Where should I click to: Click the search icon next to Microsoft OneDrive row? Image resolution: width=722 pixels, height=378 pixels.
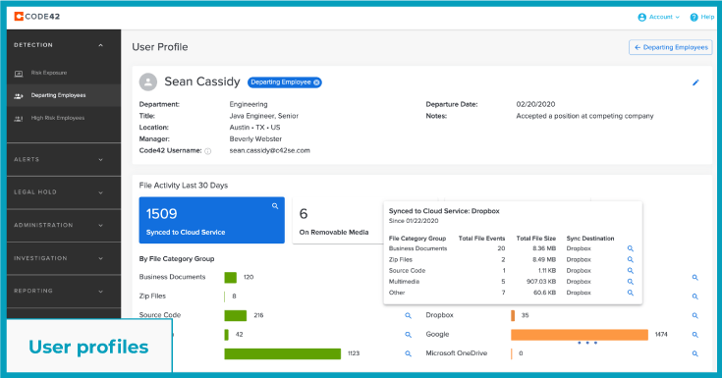[x=694, y=353]
